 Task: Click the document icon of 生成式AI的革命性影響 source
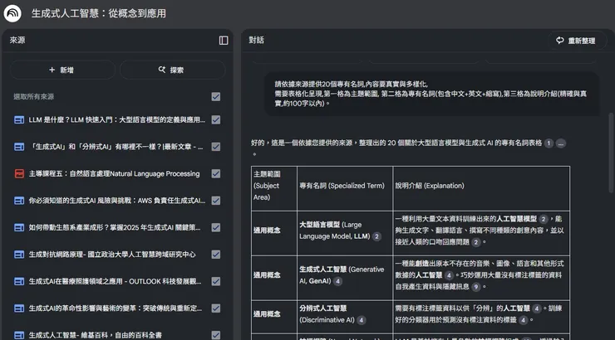(x=19, y=308)
